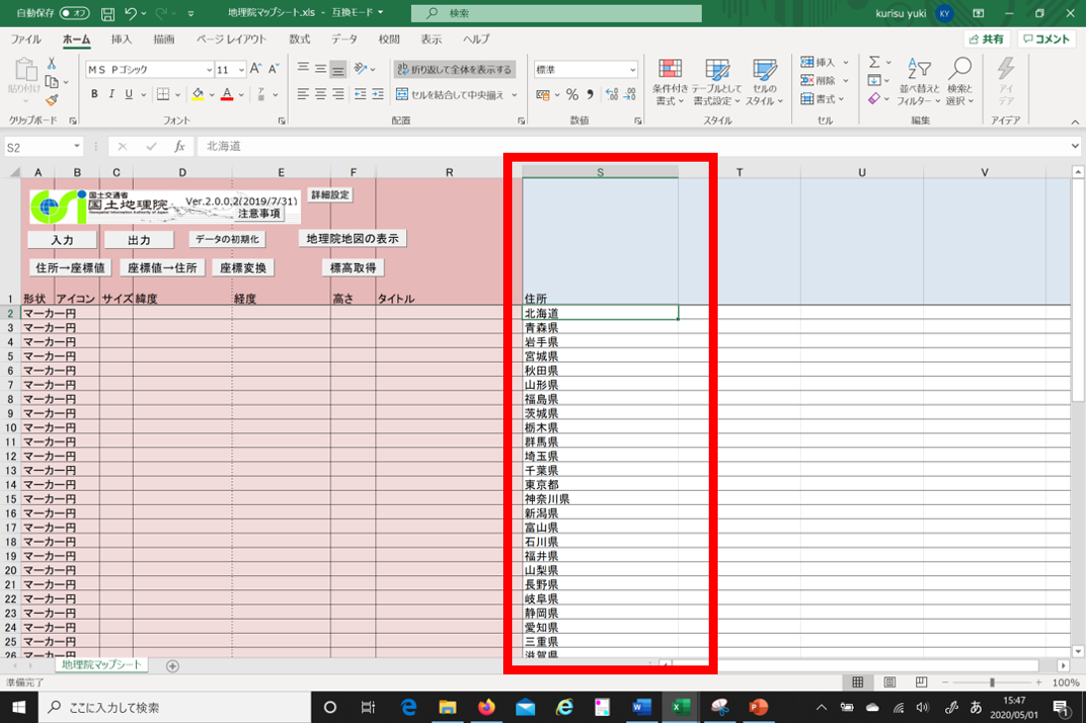Open the font name dropdown
This screenshot has width=1086, height=723.
pyautogui.click(x=208, y=69)
